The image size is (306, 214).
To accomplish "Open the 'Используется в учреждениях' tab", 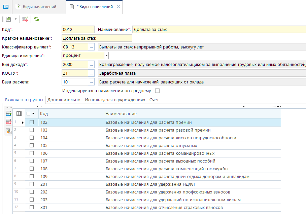I will pyautogui.click(x=115, y=100).
